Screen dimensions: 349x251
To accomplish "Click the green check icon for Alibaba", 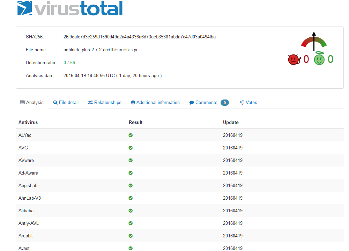I will 131,211.
